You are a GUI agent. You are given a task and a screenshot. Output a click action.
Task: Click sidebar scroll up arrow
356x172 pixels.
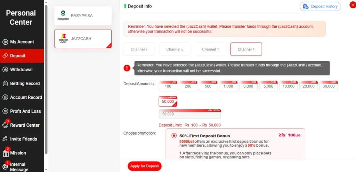(46, 2)
